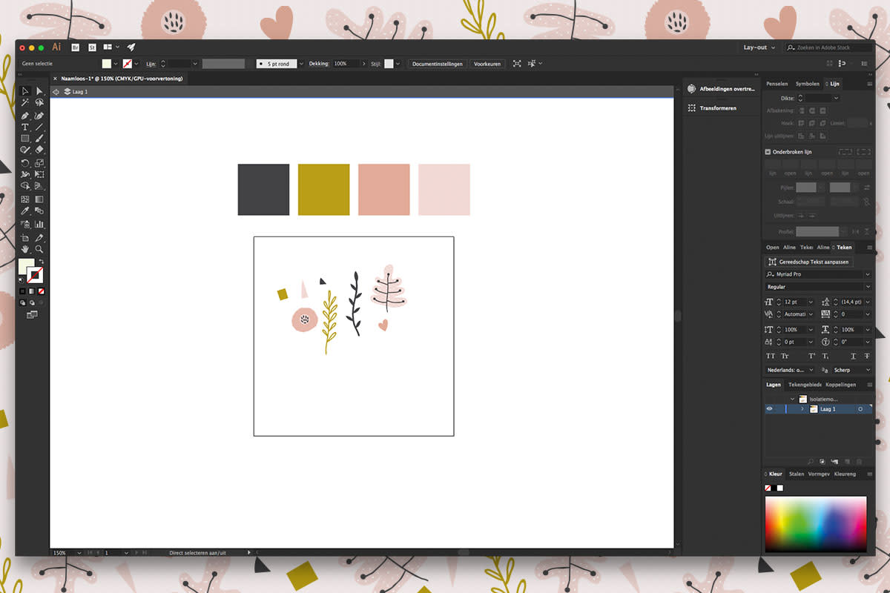This screenshot has height=593, width=890.
Task: Open Adobe Stock via St icon
Action: (x=92, y=47)
